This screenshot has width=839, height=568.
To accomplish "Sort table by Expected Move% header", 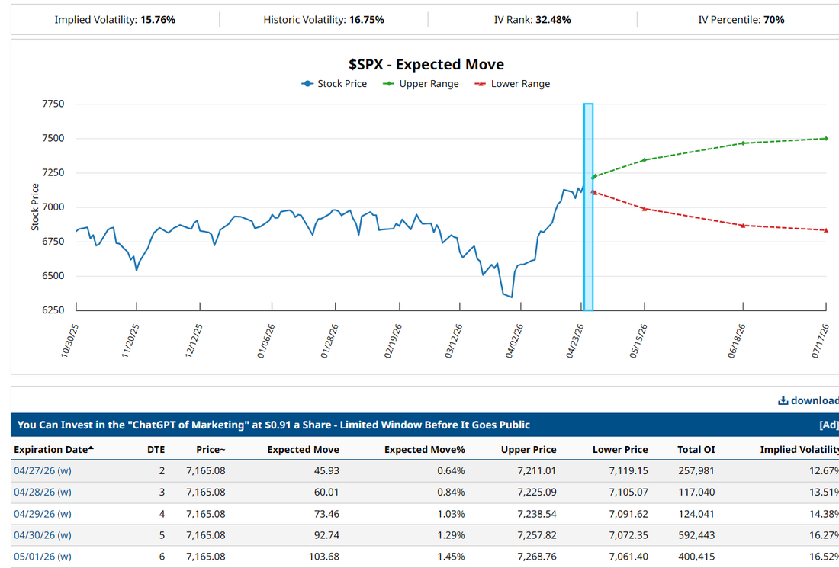I will (x=424, y=449).
